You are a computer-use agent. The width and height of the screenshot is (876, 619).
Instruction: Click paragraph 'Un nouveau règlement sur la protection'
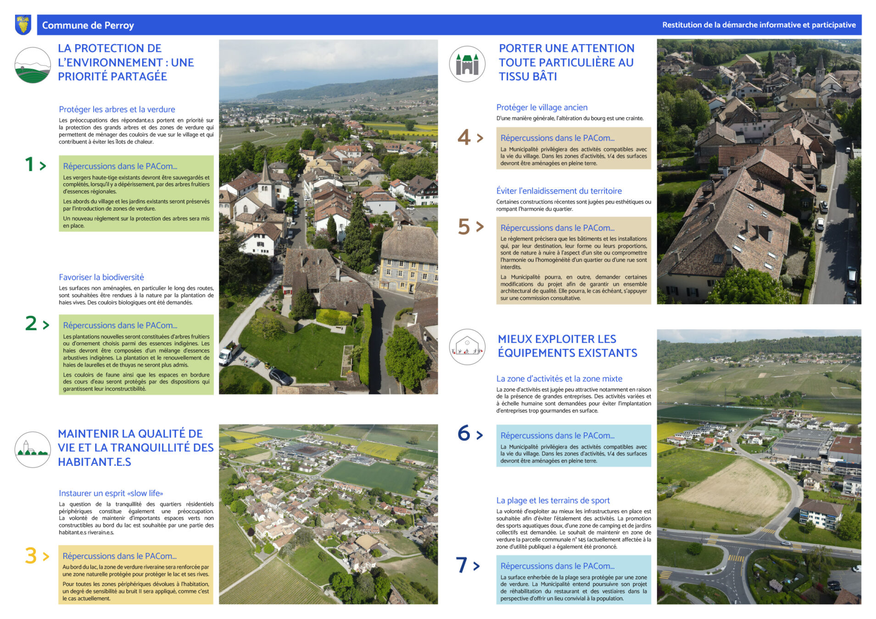pos(136,222)
